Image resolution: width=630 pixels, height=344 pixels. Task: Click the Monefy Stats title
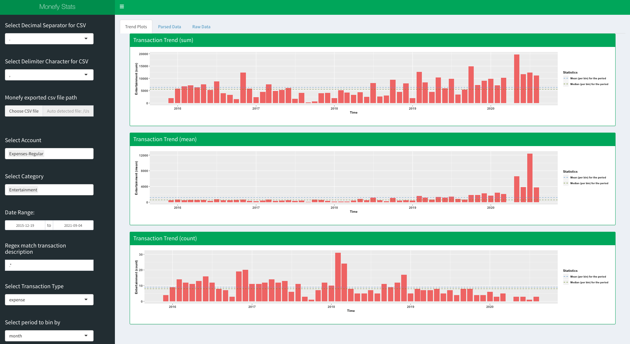coord(57,7)
